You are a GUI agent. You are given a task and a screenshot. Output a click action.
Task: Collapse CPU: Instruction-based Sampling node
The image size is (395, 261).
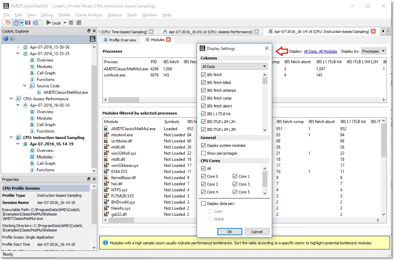[11, 137]
